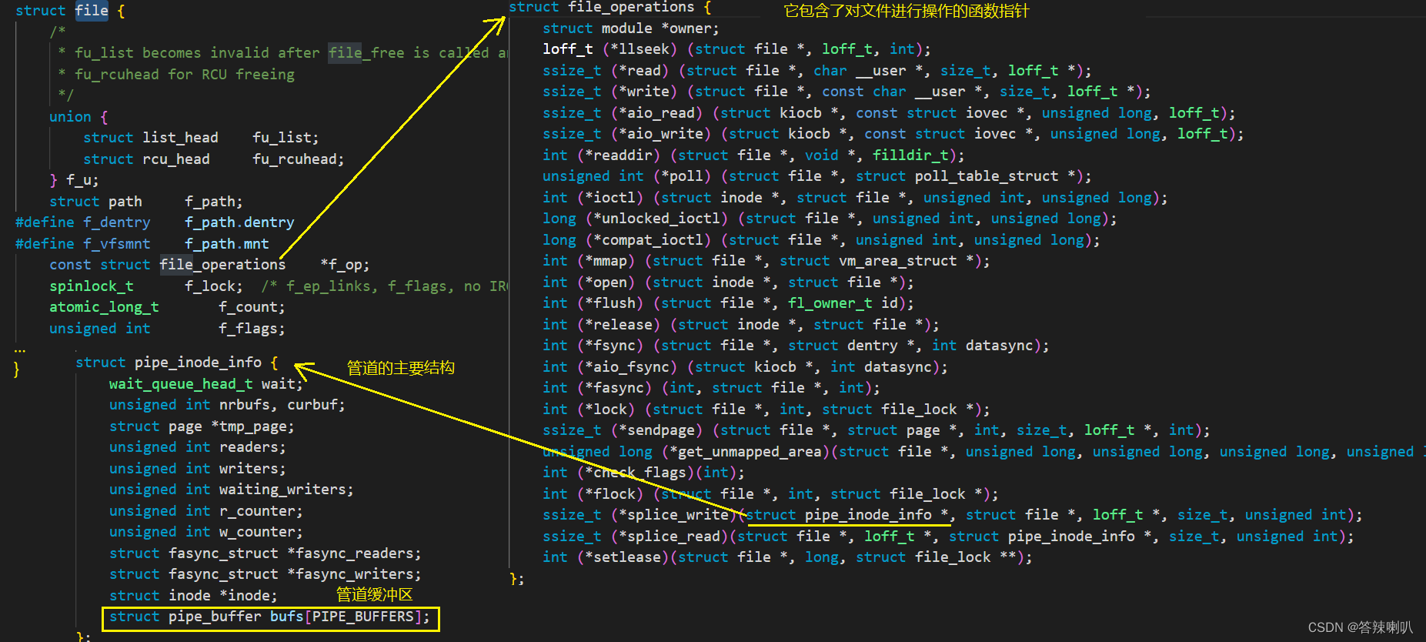This screenshot has height=642, width=1426.
Task: Click the '(*readdir)' function pointer line
Action: tap(753, 155)
